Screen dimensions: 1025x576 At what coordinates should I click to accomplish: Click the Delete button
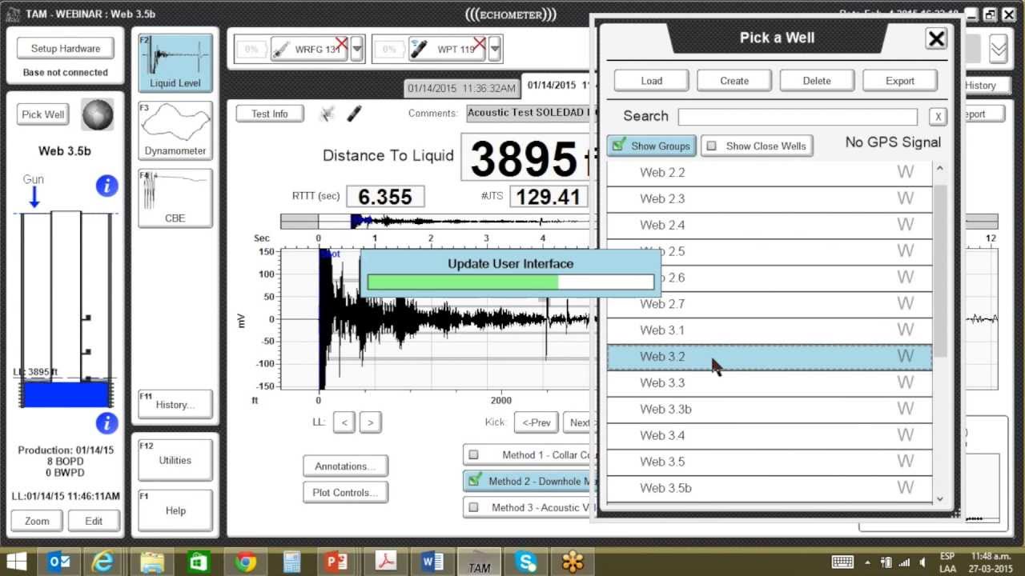pyautogui.click(x=817, y=81)
